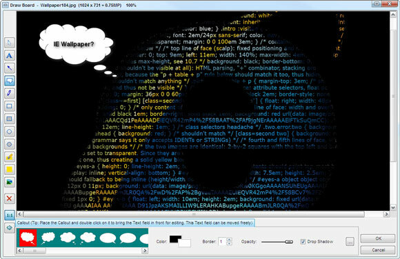Click the Border width input field
The image size is (400, 259).
pos(222,241)
